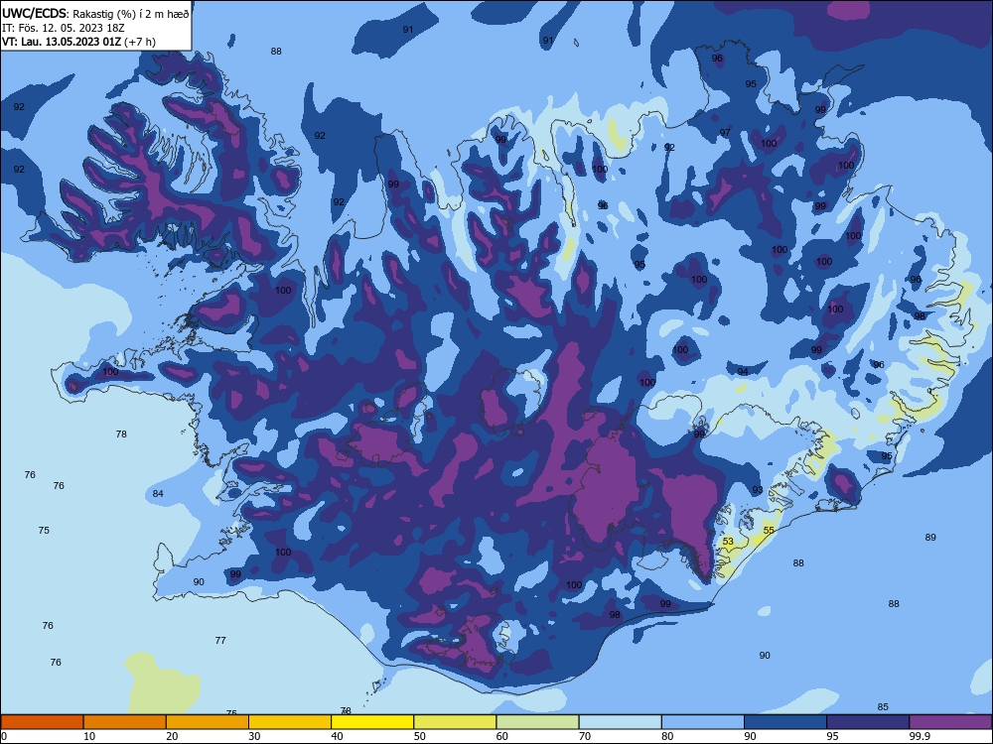Viewport: 993px width, 744px height.
Task: Click the '30' legend tick label
Action: click(254, 736)
